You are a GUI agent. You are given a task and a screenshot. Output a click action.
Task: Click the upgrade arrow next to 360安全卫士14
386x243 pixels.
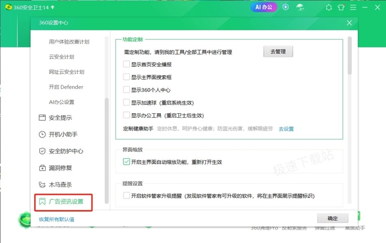pyautogui.click(x=53, y=7)
